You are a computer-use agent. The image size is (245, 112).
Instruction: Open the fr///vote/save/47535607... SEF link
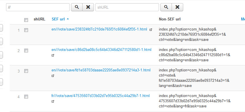101,96
